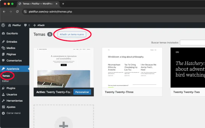The image size is (205, 128).
Task: Click the Comentarios speech bubble icon
Action: [3, 60]
